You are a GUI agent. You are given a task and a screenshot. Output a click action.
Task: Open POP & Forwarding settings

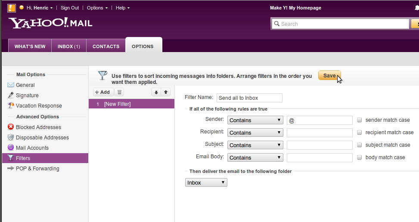37,168
